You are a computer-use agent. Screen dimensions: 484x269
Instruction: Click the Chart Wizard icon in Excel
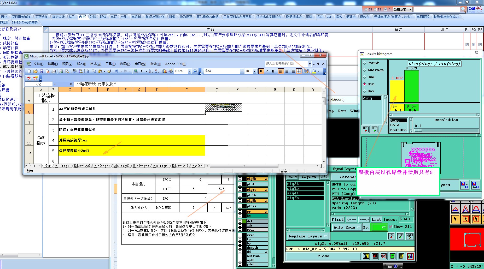165,71
